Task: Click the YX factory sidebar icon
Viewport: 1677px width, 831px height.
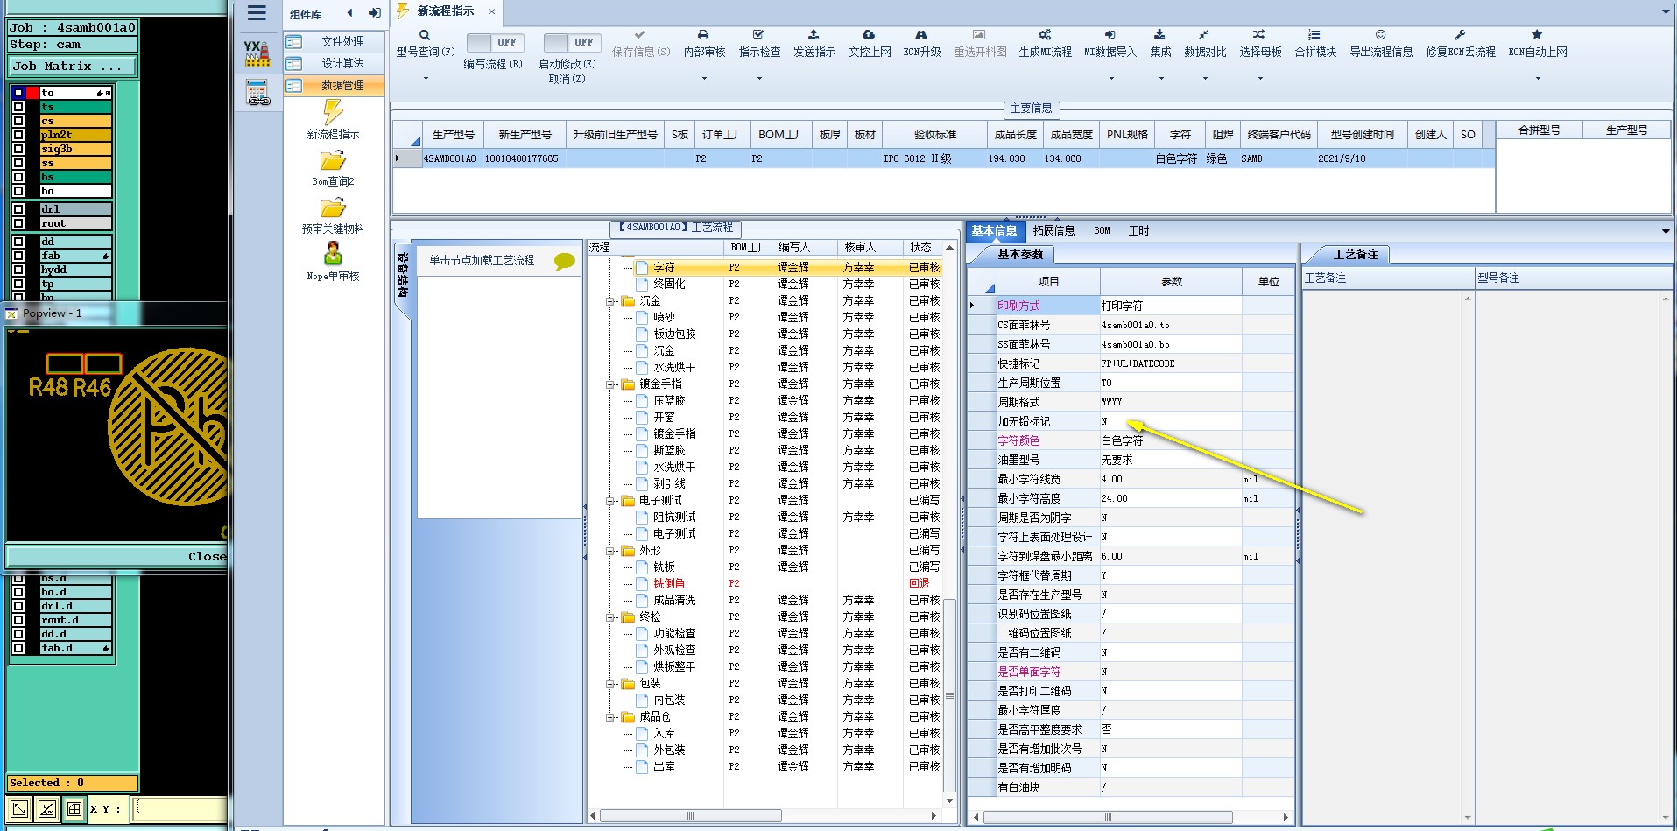Action: point(257,53)
